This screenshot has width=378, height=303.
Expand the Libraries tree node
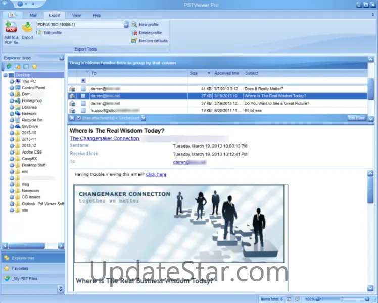[12, 107]
